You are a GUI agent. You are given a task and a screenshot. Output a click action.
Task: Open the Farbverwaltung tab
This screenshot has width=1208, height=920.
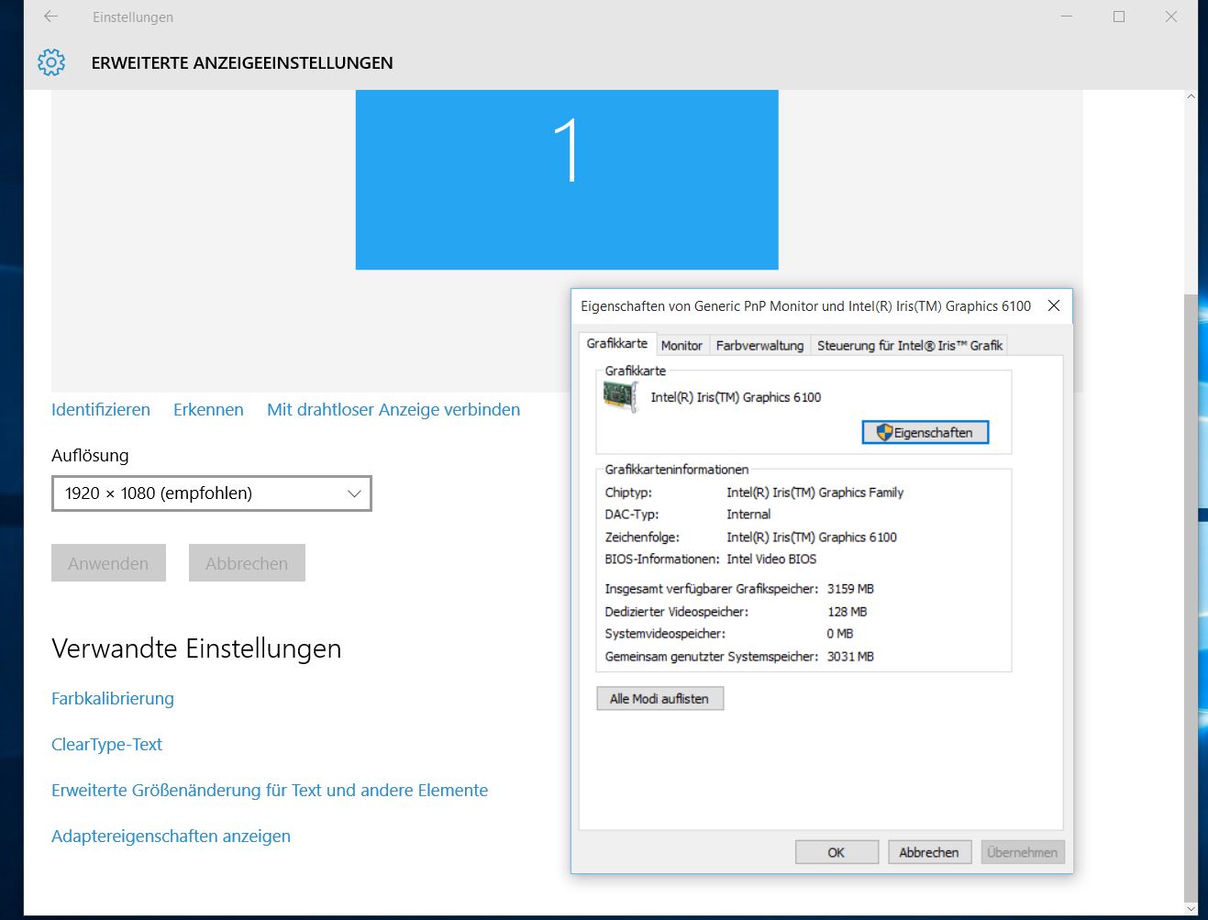point(759,345)
